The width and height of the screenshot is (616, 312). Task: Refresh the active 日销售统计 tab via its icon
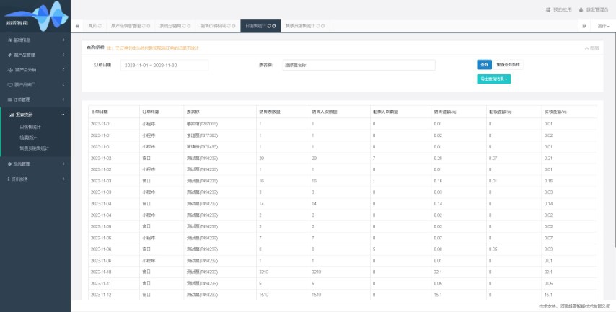269,26
